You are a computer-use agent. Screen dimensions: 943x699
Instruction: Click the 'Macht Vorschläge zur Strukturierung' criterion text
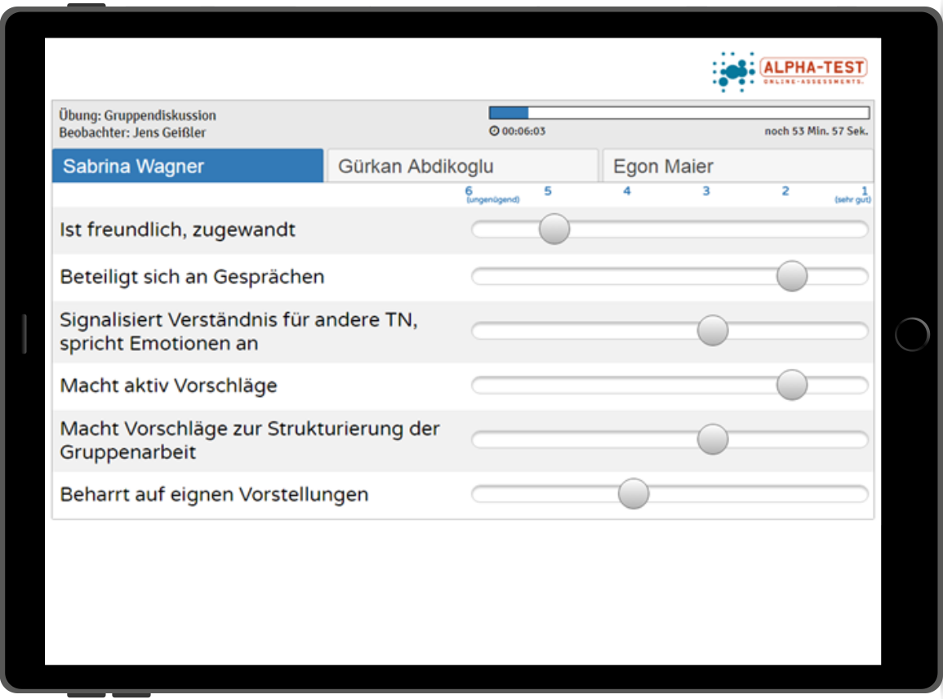(x=250, y=440)
